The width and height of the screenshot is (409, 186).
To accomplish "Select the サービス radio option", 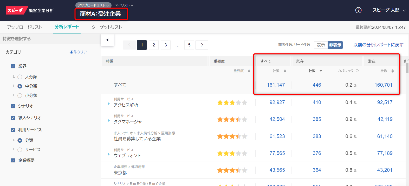I will (20, 150).
